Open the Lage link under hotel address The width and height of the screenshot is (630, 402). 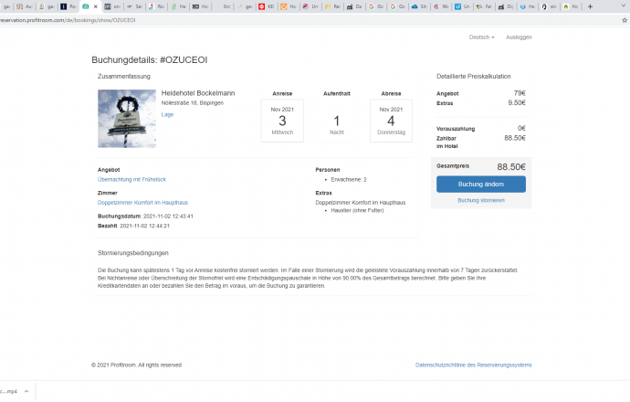167,114
